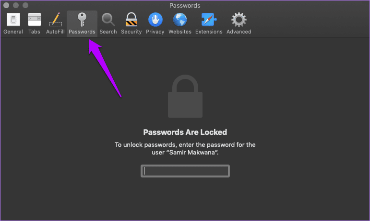Open the Search magnifying glass pane
The image size is (370, 221).
(x=108, y=20)
